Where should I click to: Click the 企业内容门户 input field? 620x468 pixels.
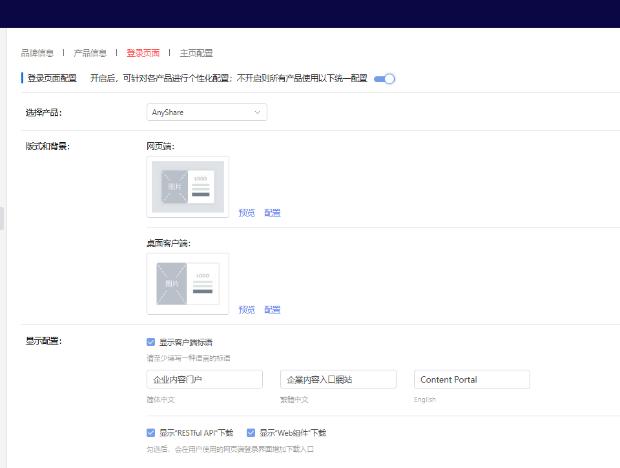click(204, 379)
